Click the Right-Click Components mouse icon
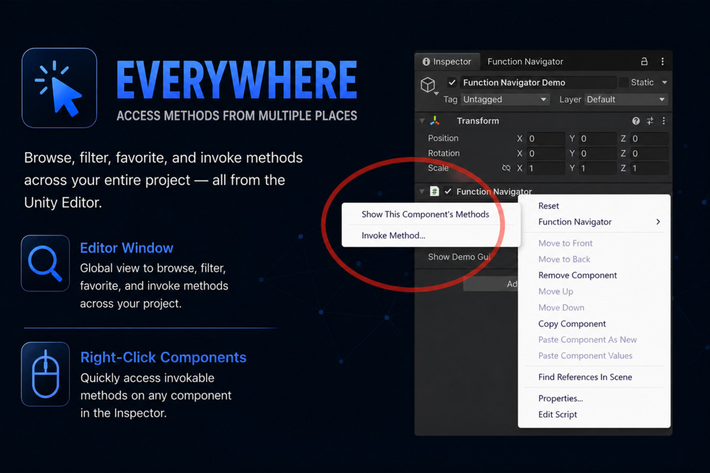Viewport: 710px width, 473px height. (46, 374)
